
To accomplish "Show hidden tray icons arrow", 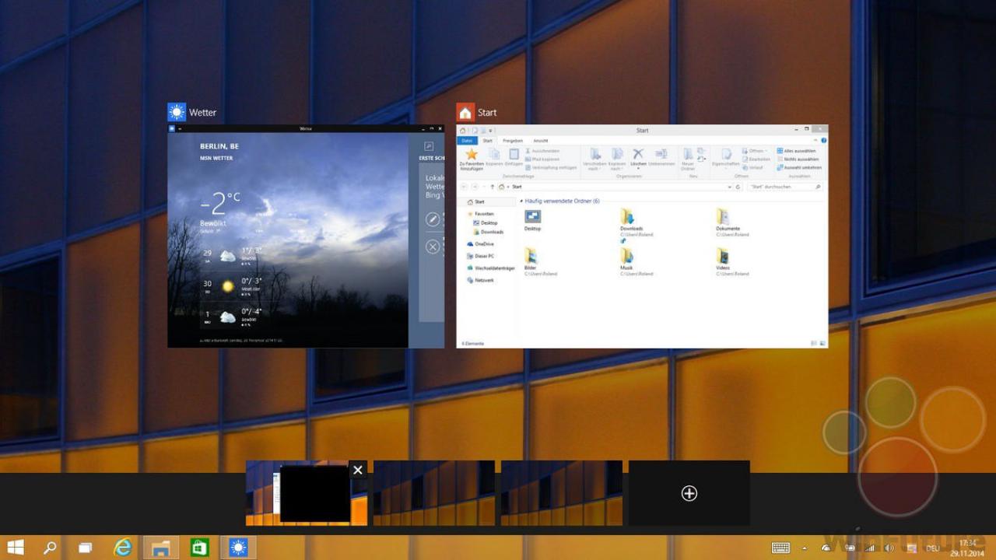I will point(806,548).
